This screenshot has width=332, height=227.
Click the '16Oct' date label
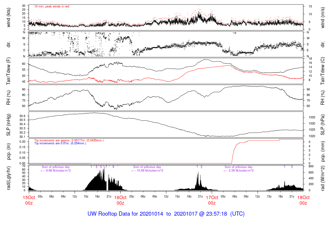pyautogui.click(x=120, y=197)
